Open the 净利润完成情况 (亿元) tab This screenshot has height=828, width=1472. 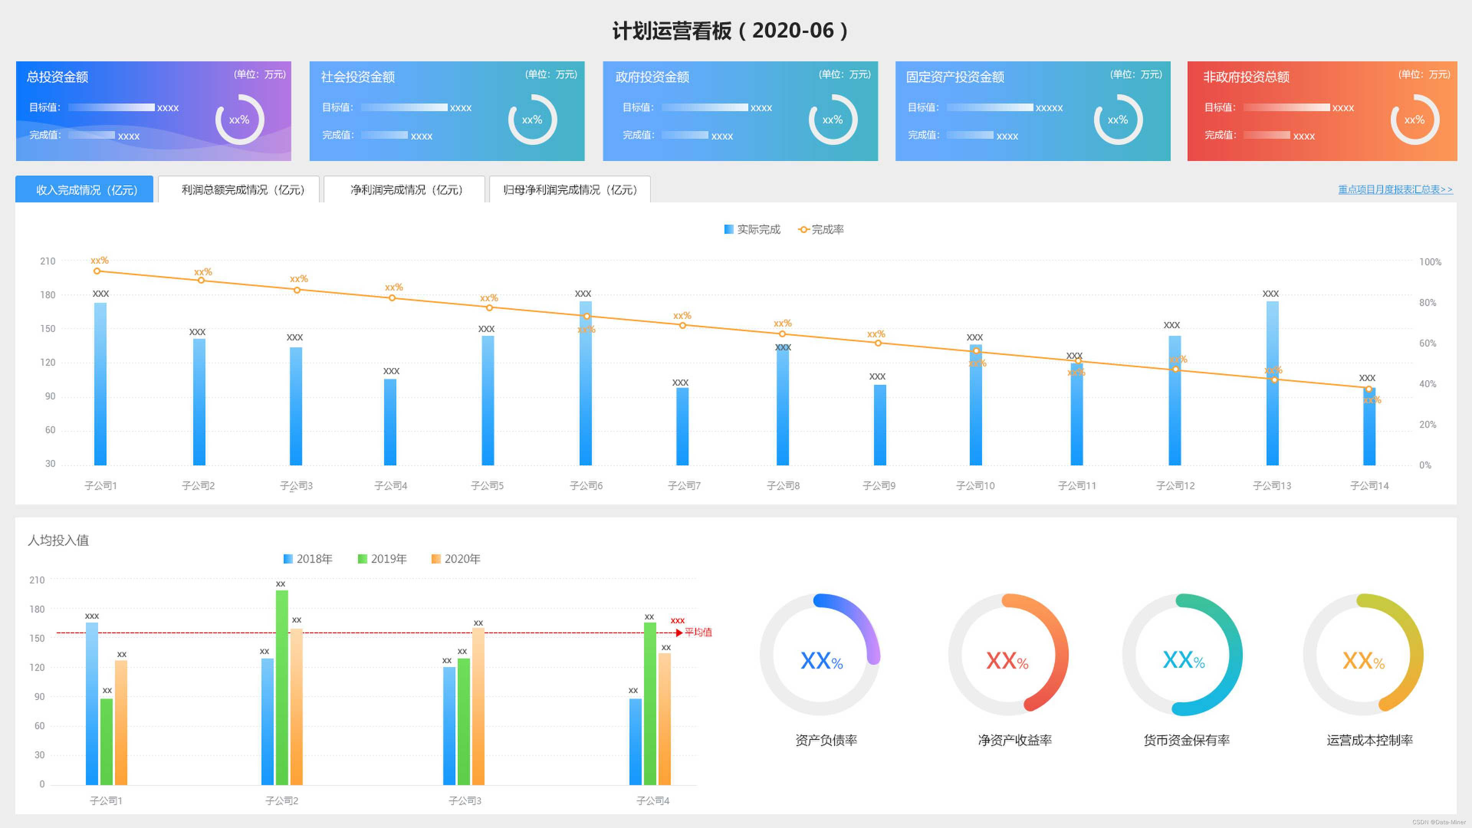[x=404, y=189]
